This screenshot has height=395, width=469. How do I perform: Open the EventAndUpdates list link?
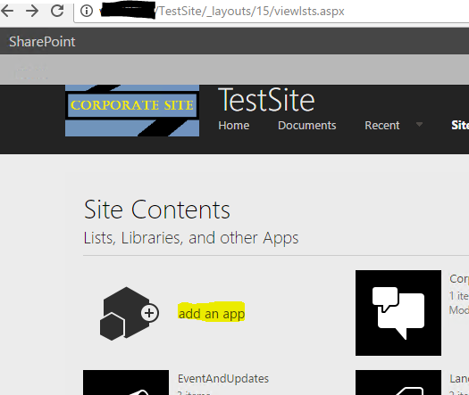coord(223,379)
